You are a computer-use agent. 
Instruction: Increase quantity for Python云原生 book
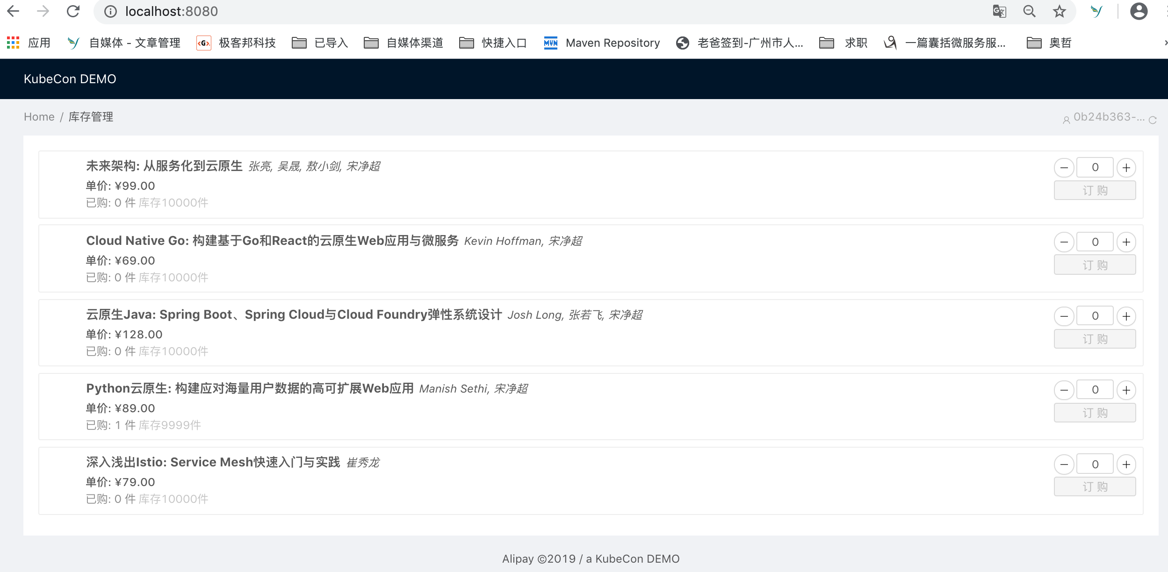point(1126,390)
